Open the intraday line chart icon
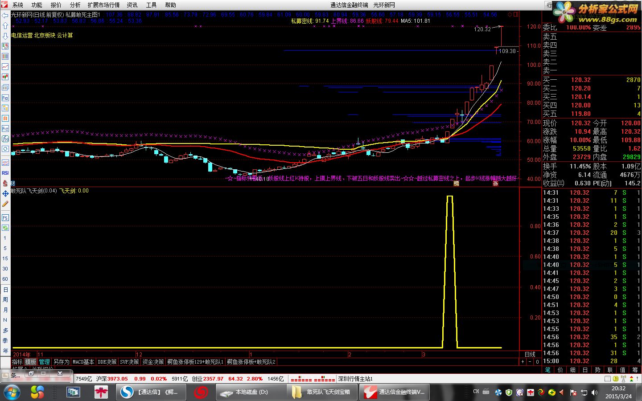 click(x=5, y=67)
